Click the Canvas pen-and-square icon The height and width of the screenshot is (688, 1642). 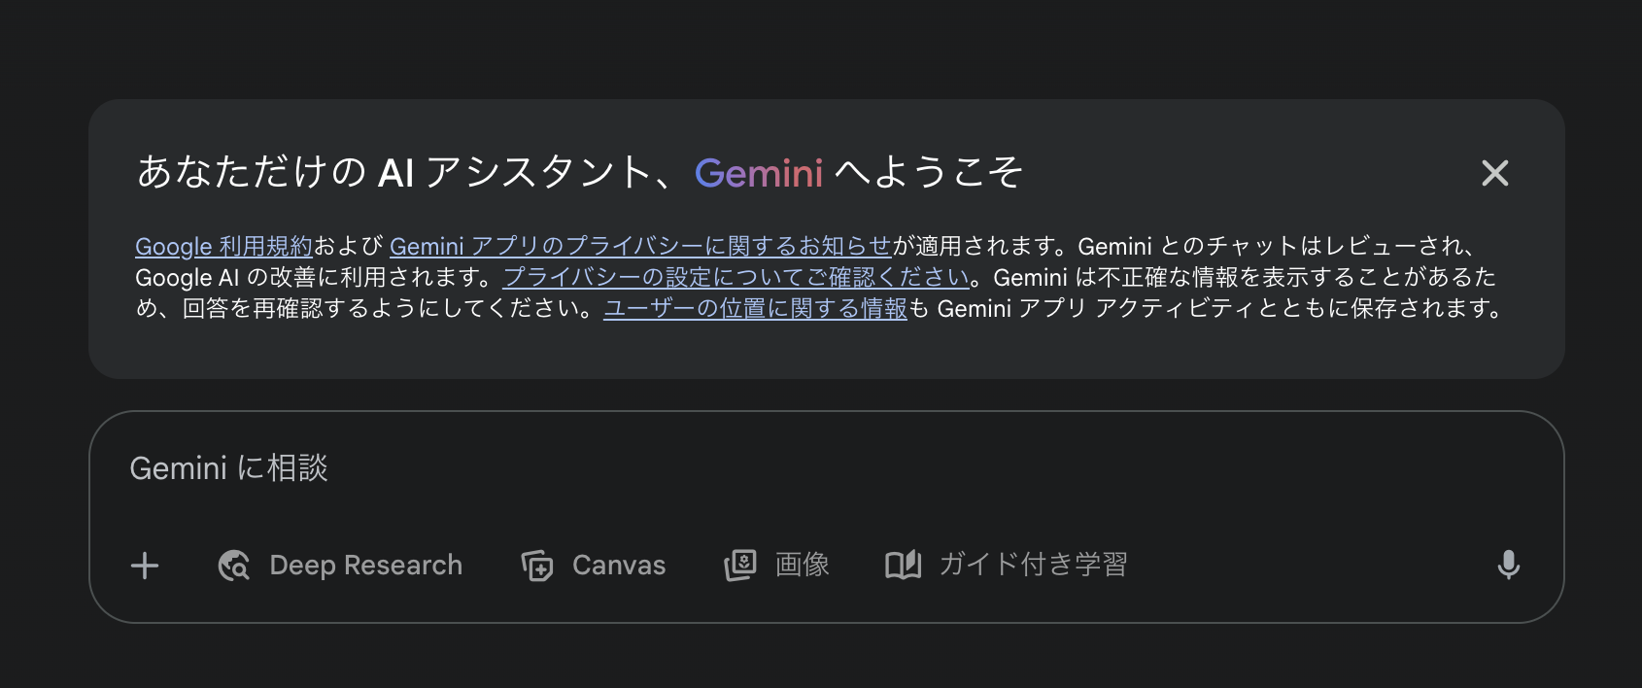pos(538,565)
